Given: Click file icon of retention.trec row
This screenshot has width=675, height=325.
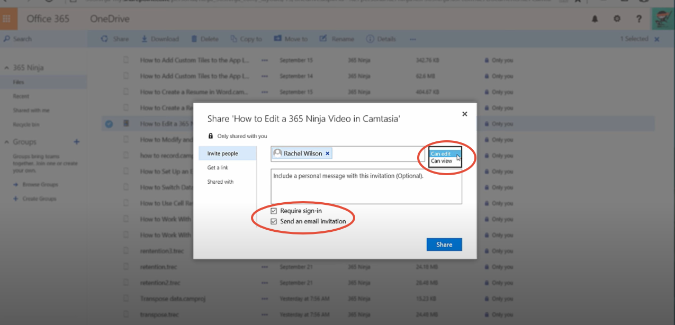Looking at the screenshot, I should coord(126,267).
